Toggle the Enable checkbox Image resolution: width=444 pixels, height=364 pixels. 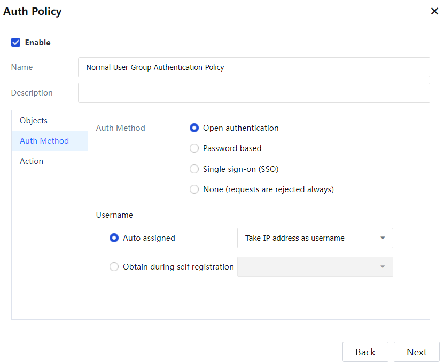(16, 43)
